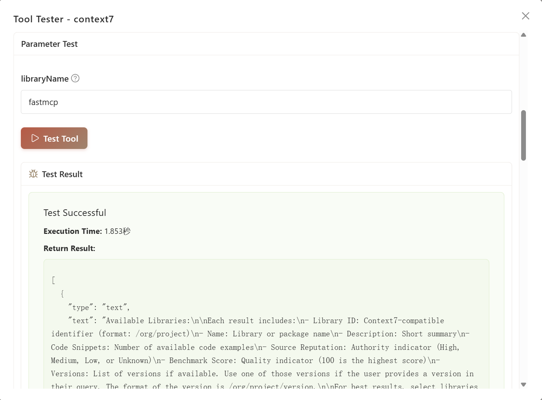Click the play icon inside Test Tool

click(35, 138)
